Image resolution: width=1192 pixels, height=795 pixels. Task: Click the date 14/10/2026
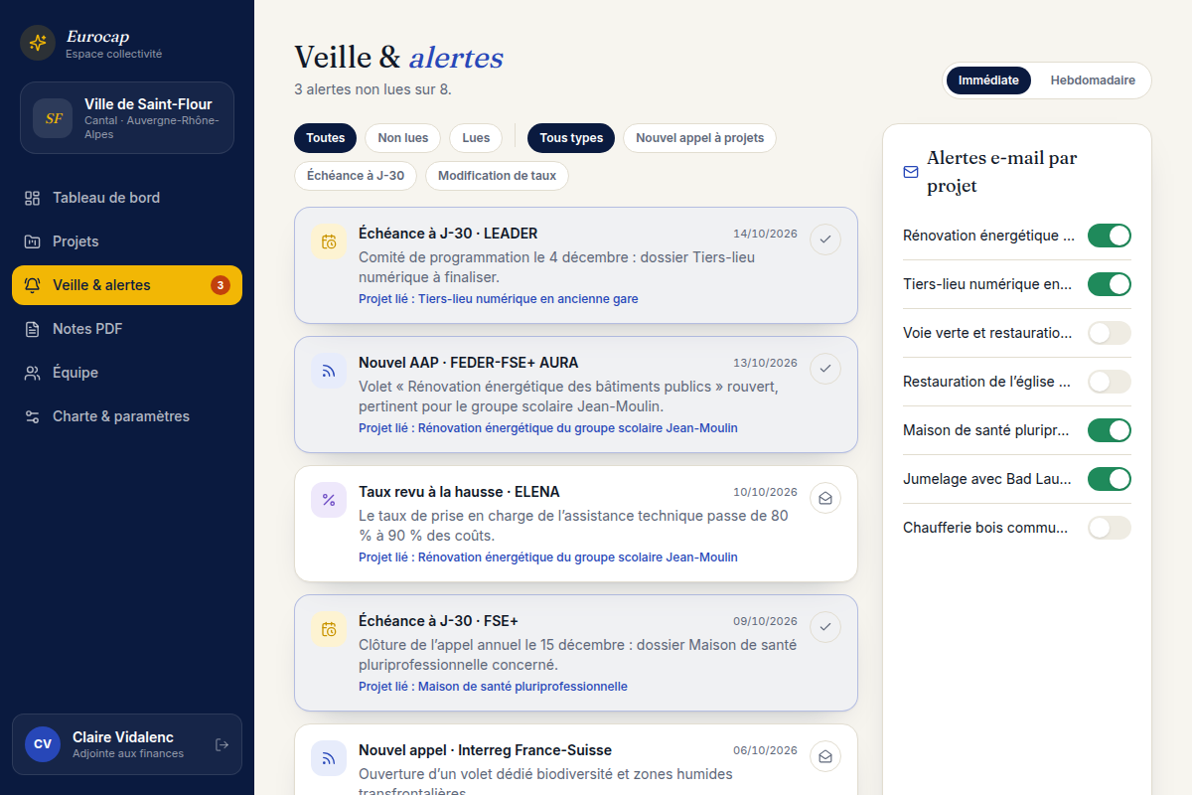[765, 234]
